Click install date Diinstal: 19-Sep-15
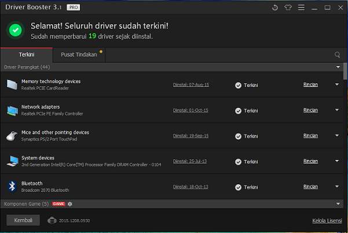 click(191, 136)
